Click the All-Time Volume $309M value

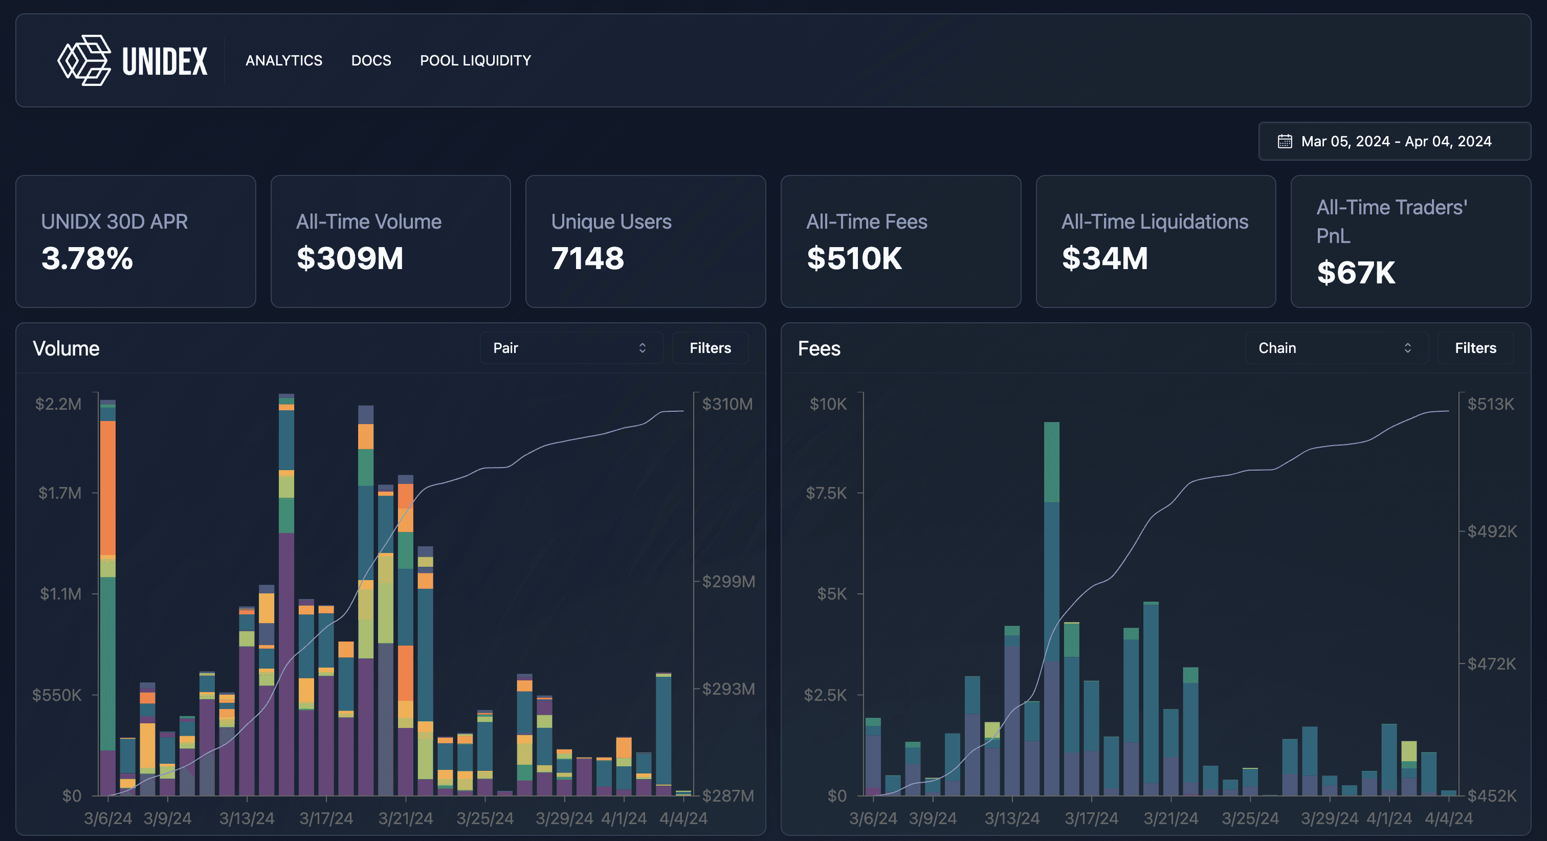(349, 258)
